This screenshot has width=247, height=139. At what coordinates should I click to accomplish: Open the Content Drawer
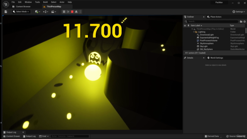[x=12, y=136]
